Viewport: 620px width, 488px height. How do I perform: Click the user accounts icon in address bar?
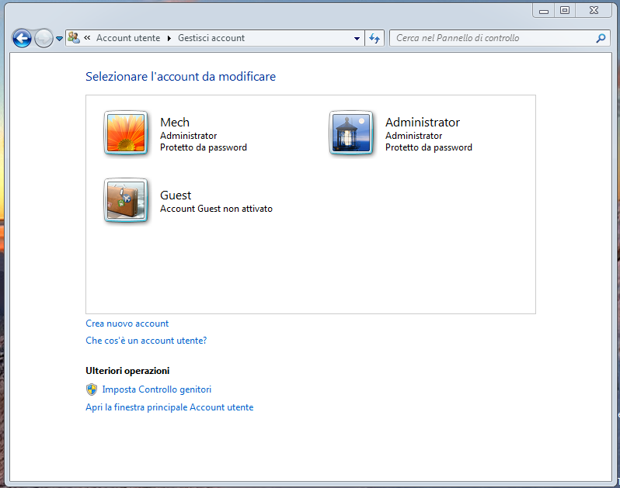(74, 37)
